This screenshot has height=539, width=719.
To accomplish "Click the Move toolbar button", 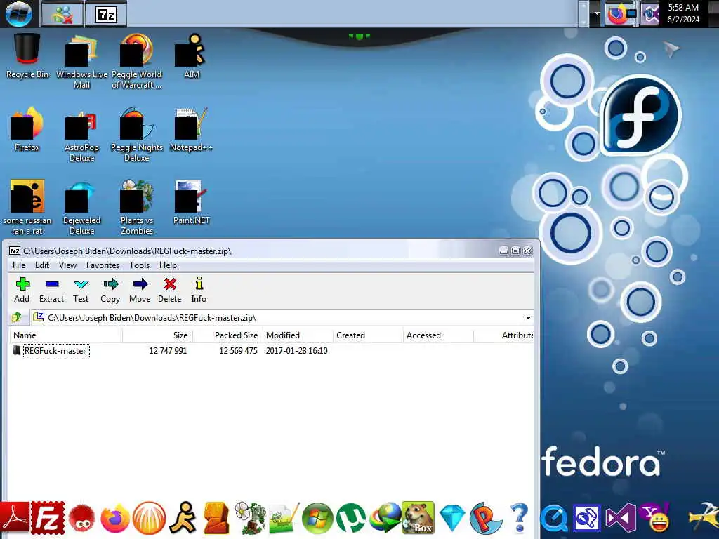I will pyautogui.click(x=140, y=290).
